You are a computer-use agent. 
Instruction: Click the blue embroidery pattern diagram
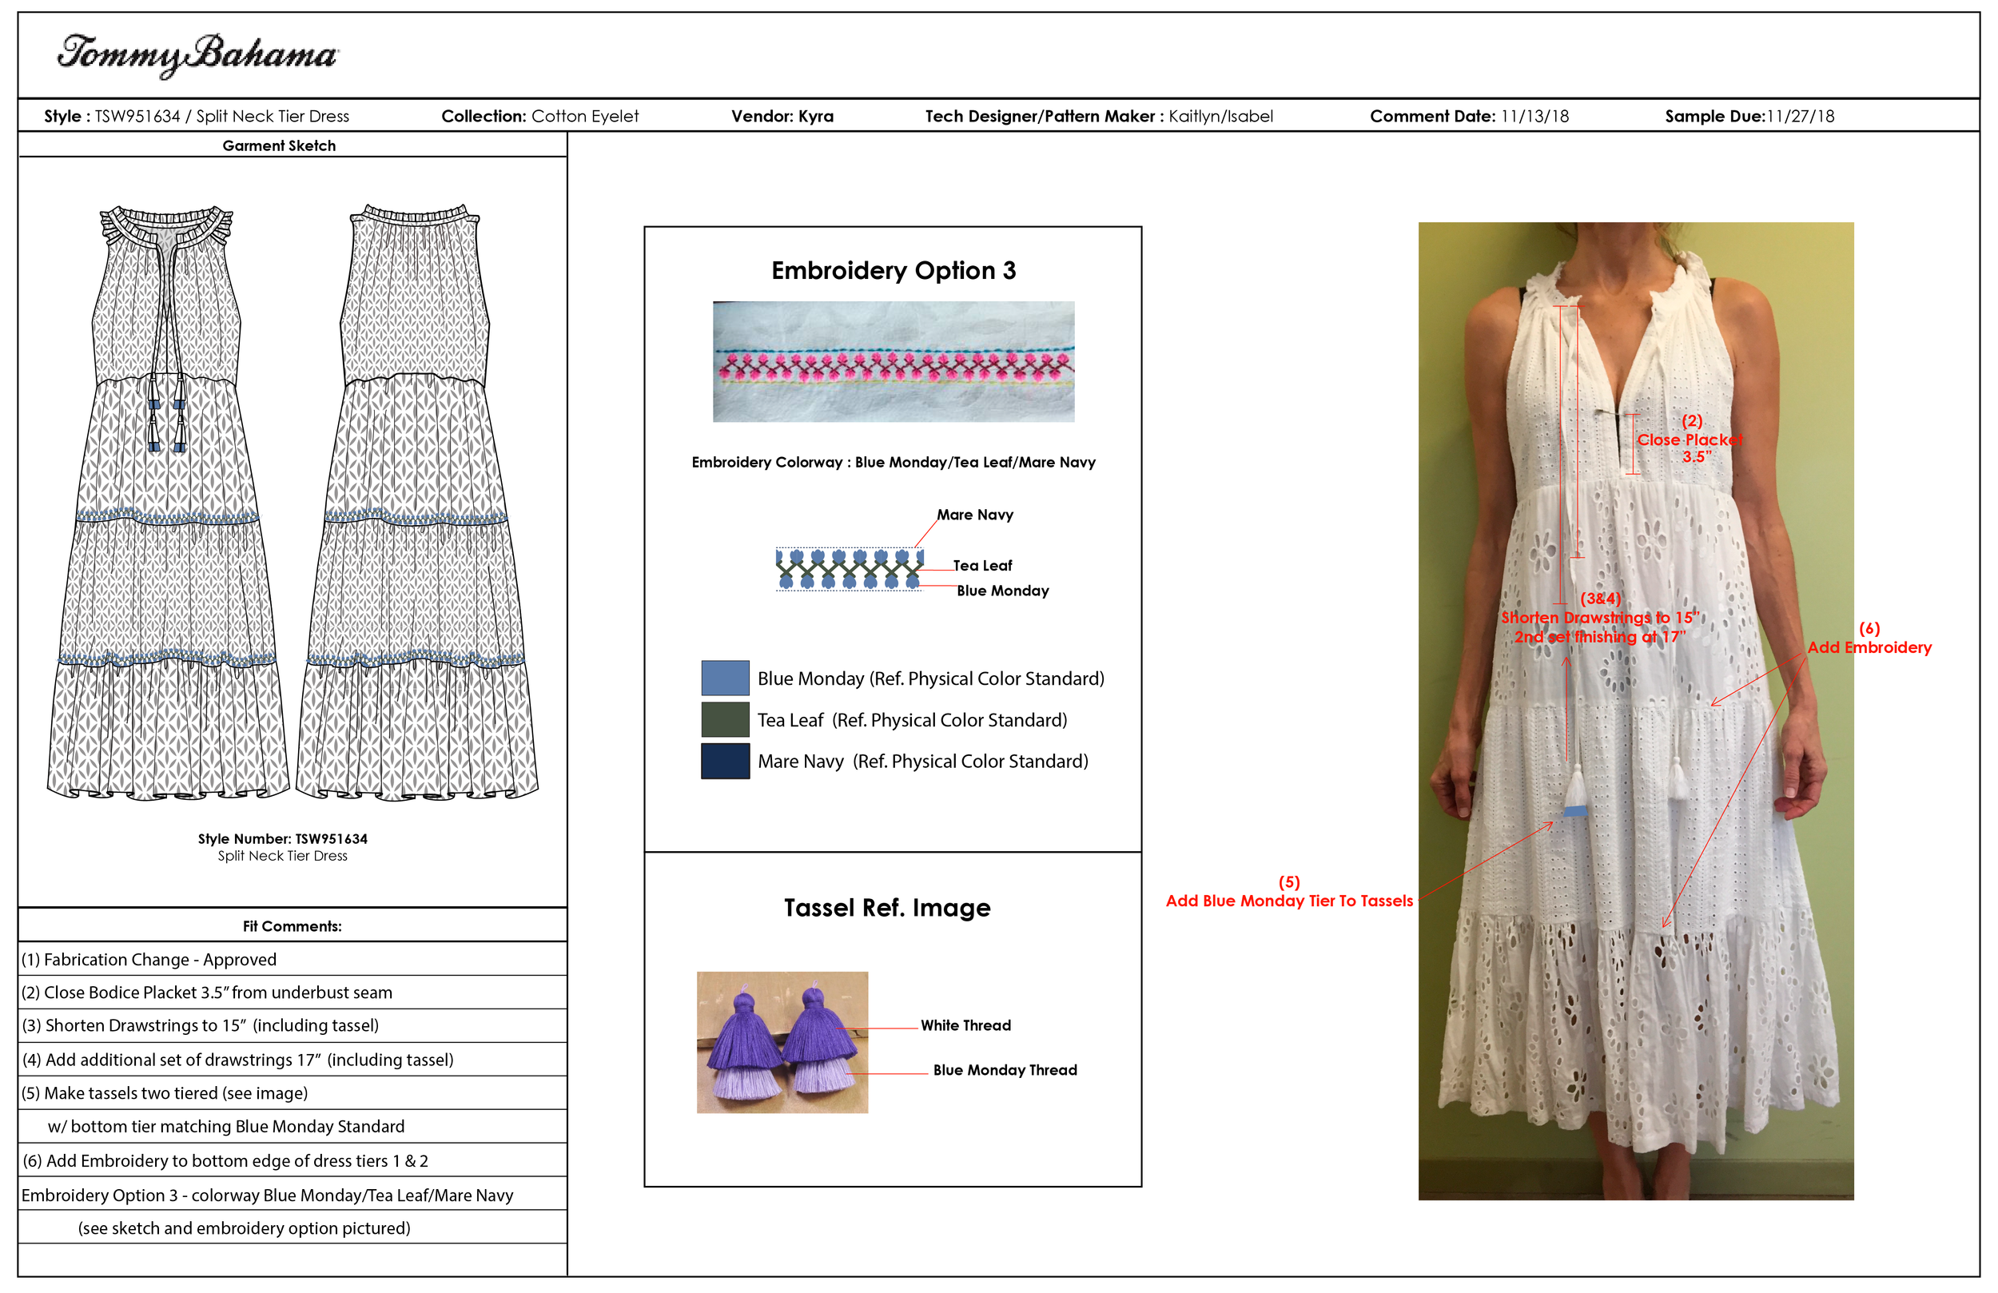click(x=849, y=569)
